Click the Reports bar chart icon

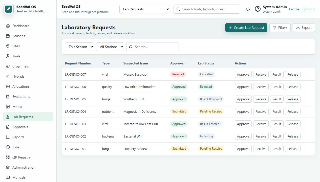pos(8,137)
